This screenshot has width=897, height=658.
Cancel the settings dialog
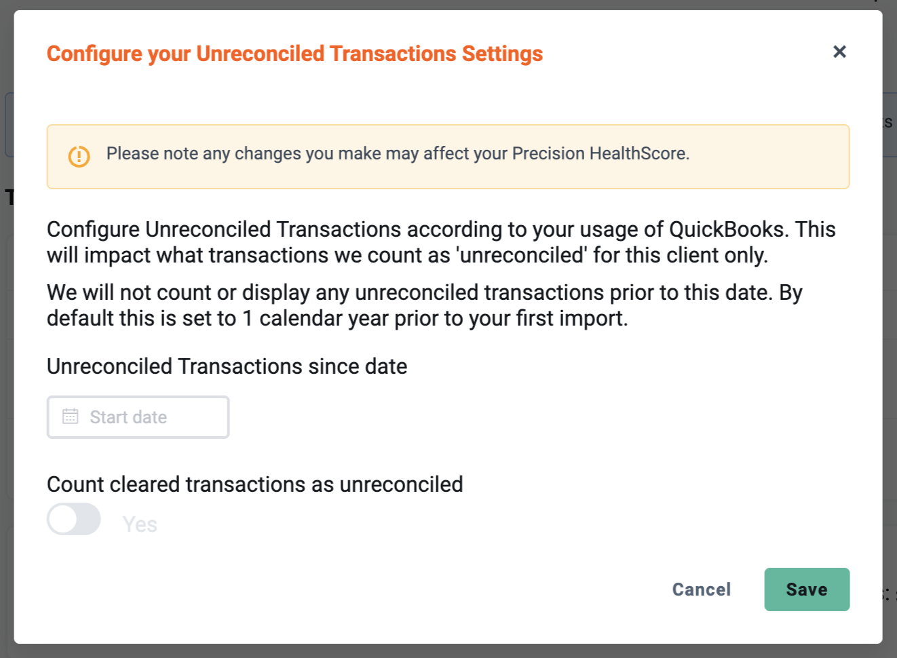pos(702,589)
